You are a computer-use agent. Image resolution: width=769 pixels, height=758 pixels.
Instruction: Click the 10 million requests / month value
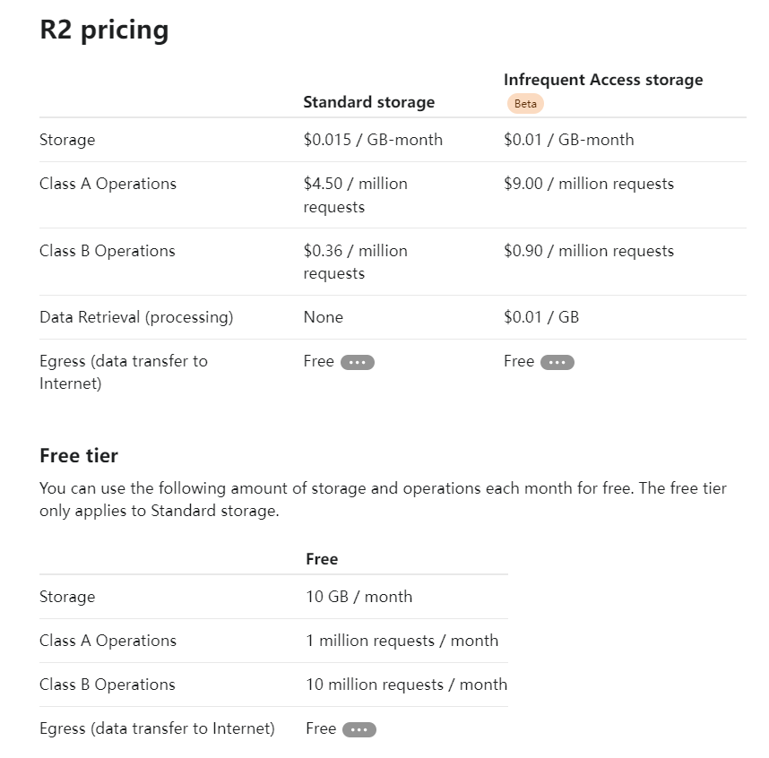click(x=407, y=685)
